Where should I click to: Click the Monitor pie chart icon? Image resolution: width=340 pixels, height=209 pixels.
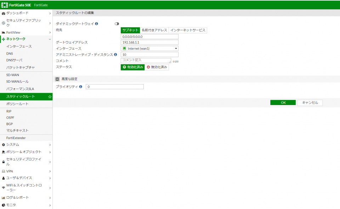tap(3, 205)
